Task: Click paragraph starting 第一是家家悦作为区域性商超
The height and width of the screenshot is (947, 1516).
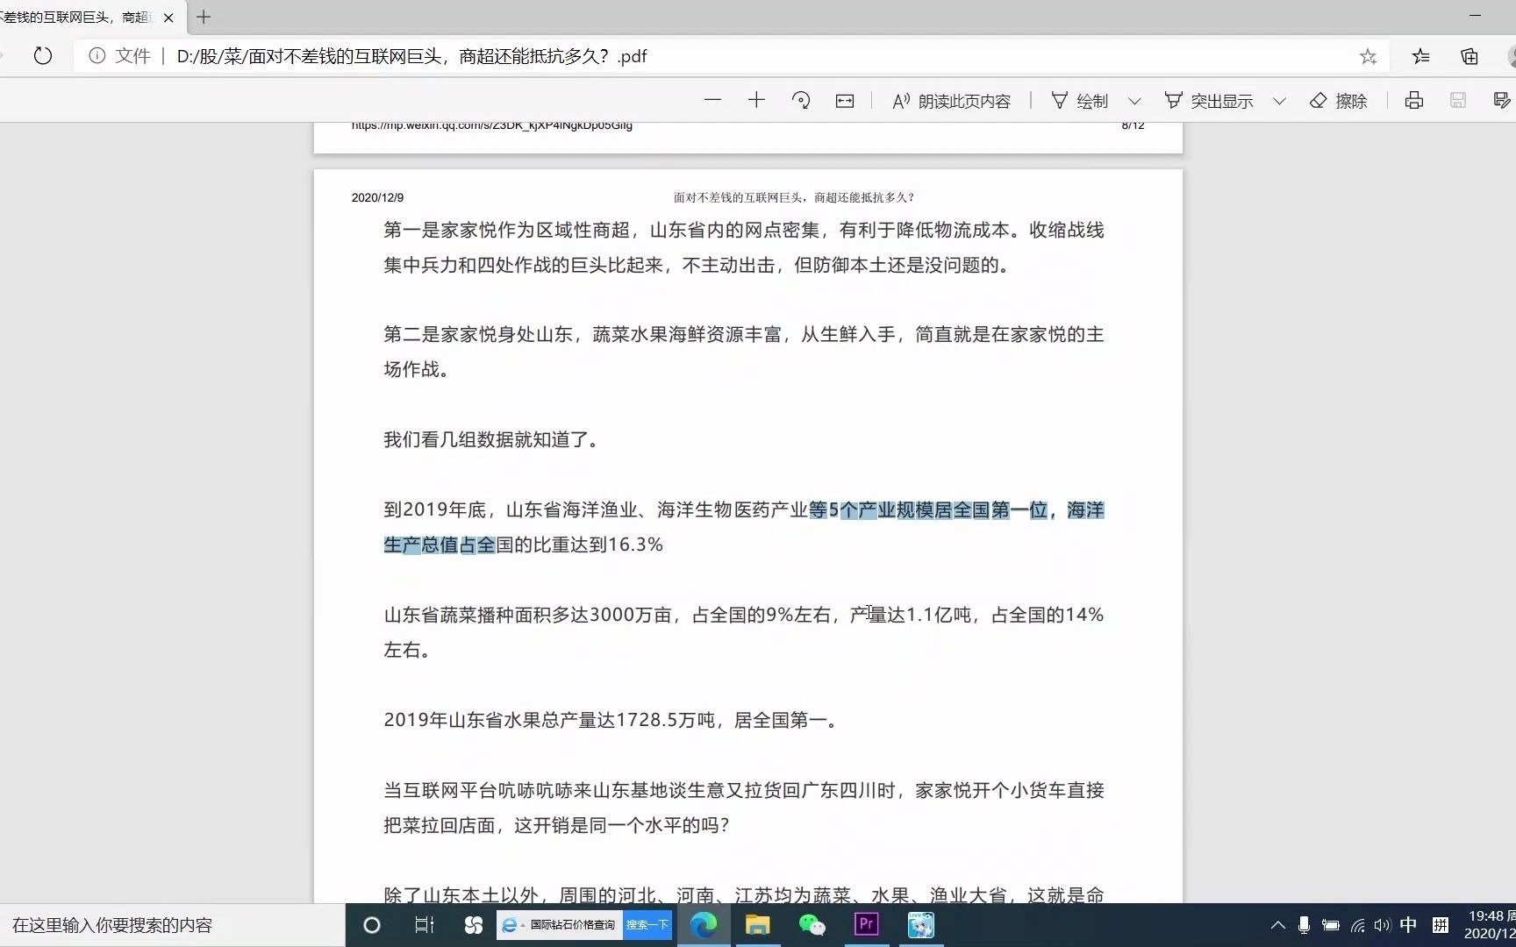Action: [743, 247]
